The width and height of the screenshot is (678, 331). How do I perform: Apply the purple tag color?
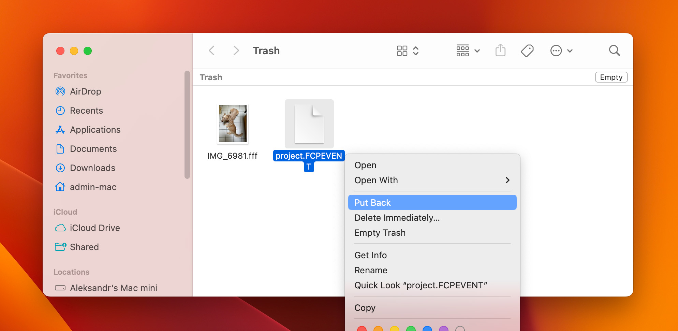point(444,329)
